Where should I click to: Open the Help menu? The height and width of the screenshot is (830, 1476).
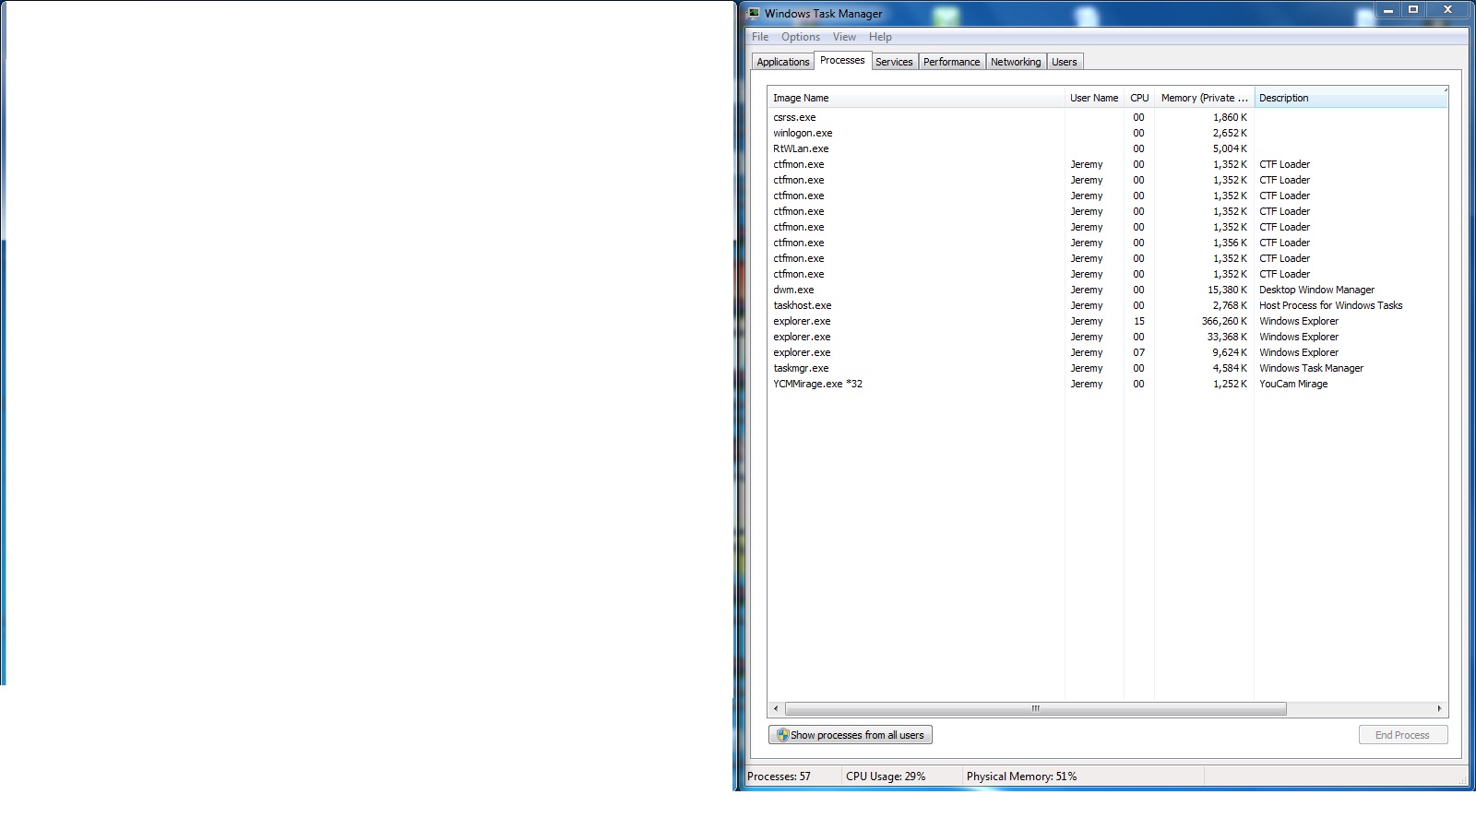click(x=880, y=37)
